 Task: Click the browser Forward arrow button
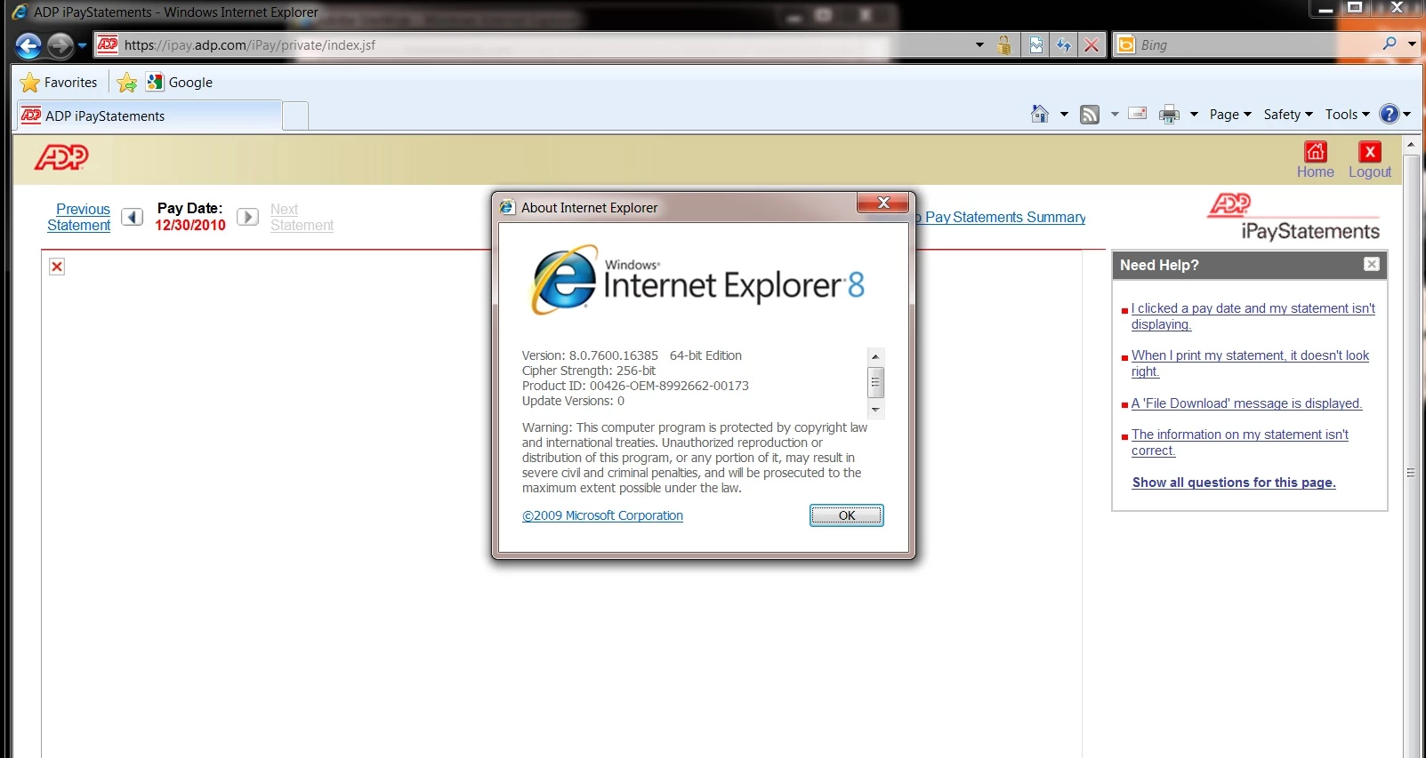60,45
